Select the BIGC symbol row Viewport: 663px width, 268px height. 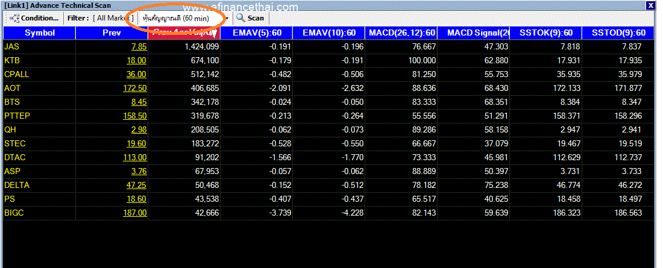(328, 213)
